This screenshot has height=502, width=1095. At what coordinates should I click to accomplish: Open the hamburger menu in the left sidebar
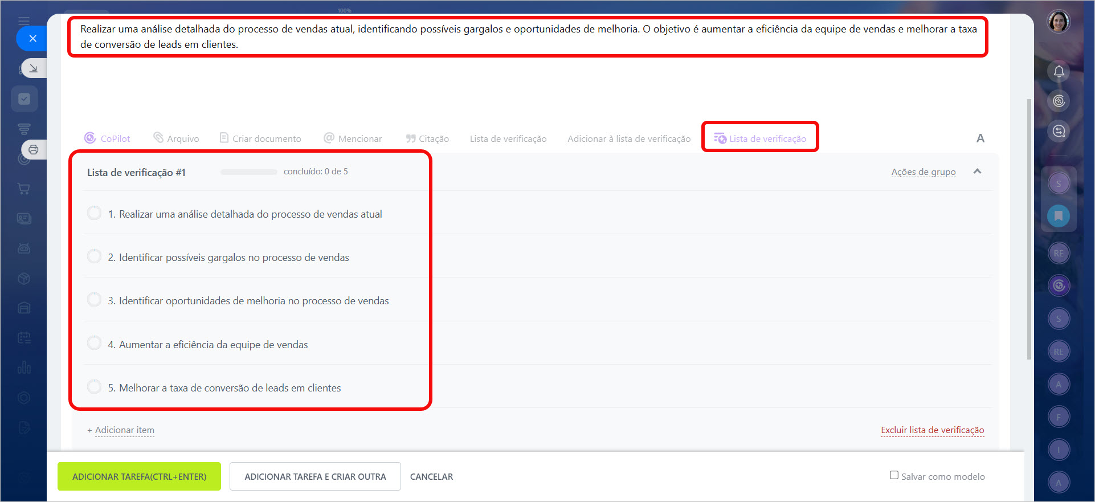(24, 21)
